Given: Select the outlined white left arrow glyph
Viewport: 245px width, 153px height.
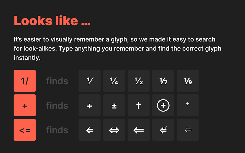Looking at the screenshot, I should 188,130.
